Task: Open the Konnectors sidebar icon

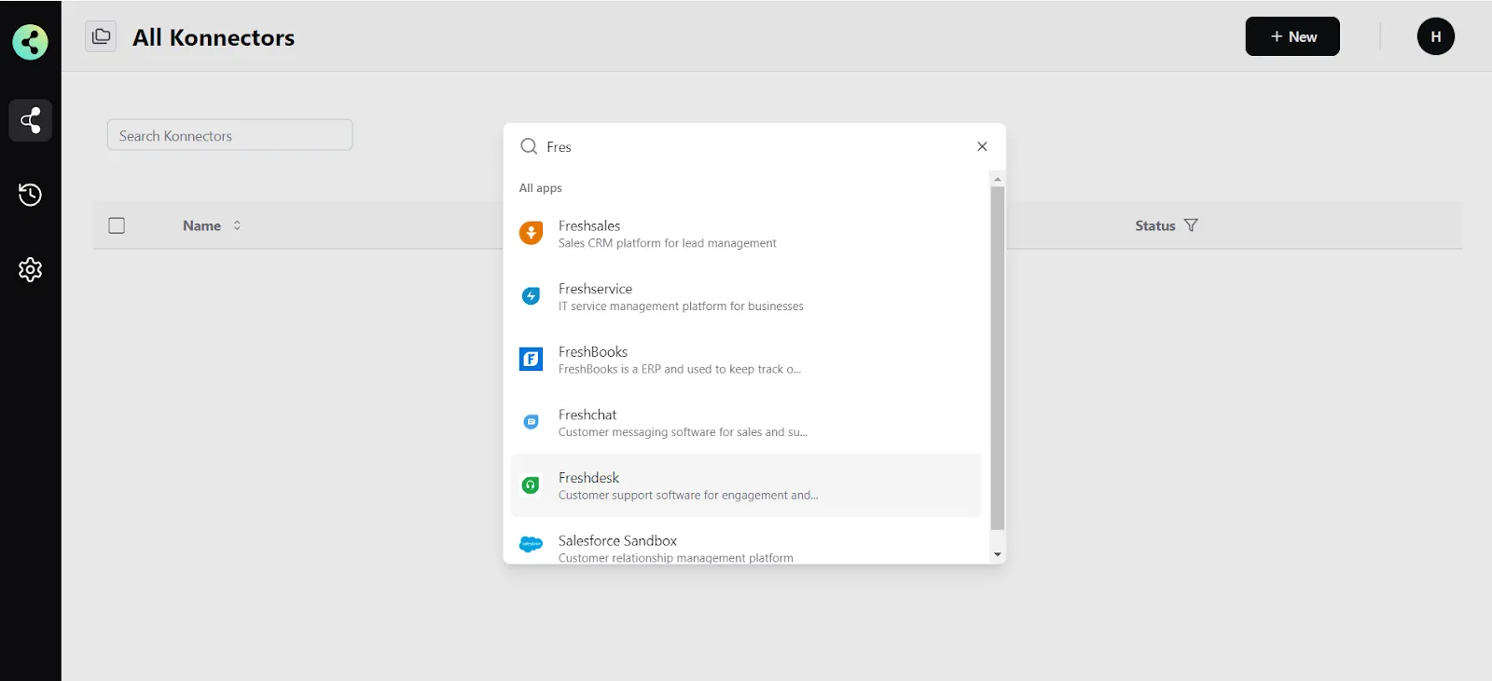Action: [x=30, y=120]
